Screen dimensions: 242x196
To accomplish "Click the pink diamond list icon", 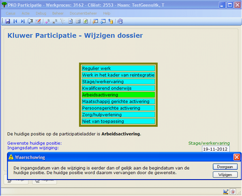I will 47,21.
